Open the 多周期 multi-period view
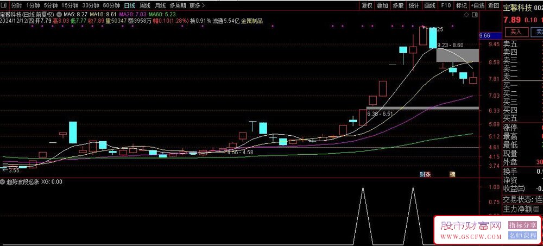Screen dimensions: 543x246 click(x=178, y=5)
